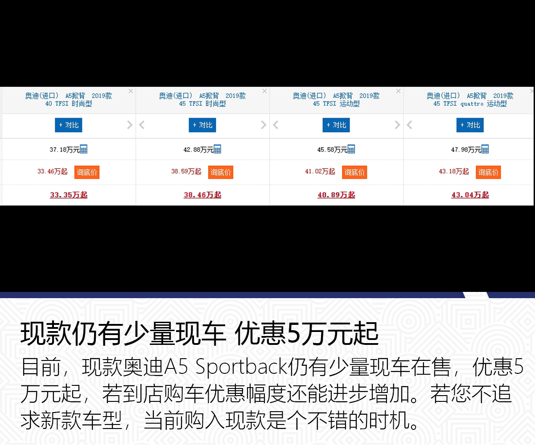Click the headline 现款仍有少量现车 优惠5万元起
Viewport: 535px width, 445px height.
200,334
